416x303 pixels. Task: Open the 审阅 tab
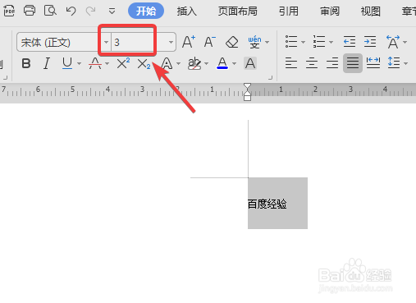click(x=330, y=11)
